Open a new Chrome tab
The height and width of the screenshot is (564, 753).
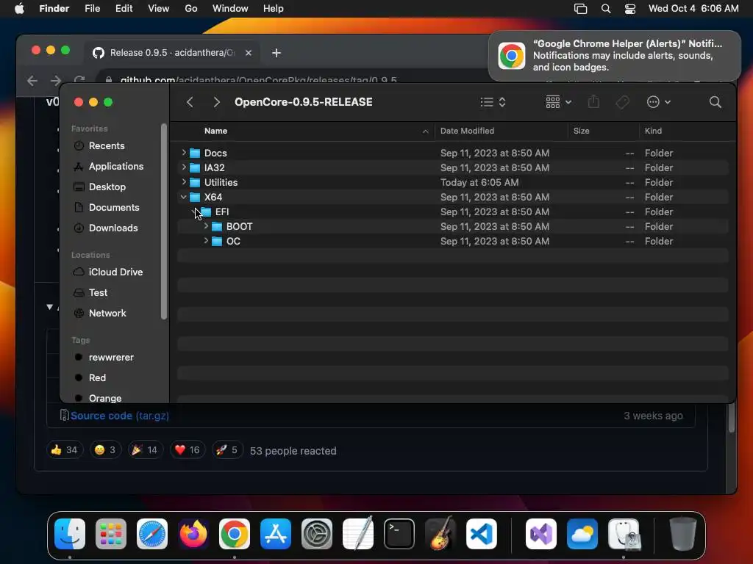point(276,53)
